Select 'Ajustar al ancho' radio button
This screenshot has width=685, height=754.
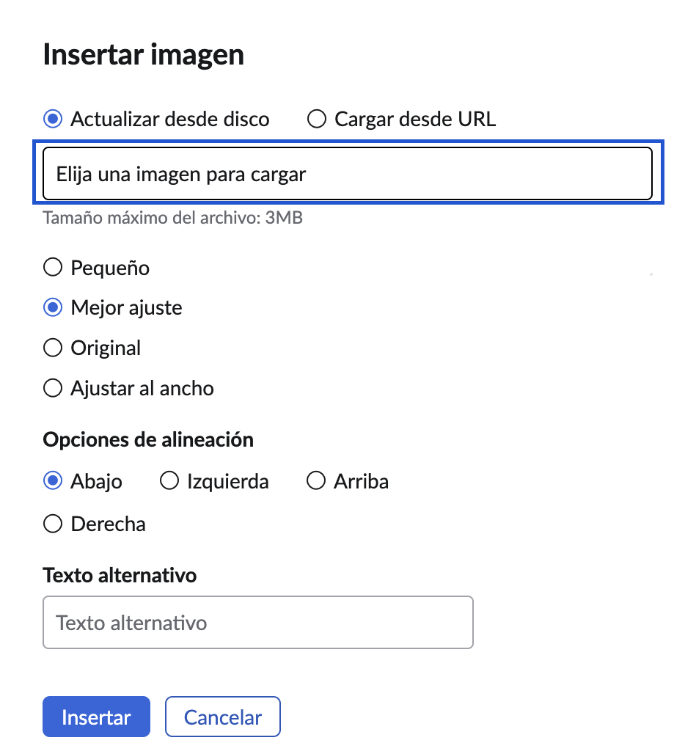tap(53, 387)
